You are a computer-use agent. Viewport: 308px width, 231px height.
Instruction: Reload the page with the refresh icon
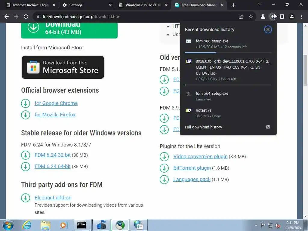26,17
